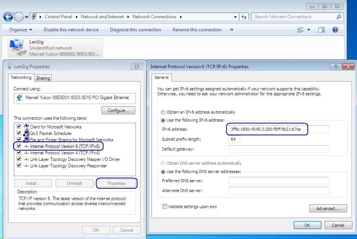Click Cancel in IPv6 Properties dialog
357x239 pixels.
338,225
